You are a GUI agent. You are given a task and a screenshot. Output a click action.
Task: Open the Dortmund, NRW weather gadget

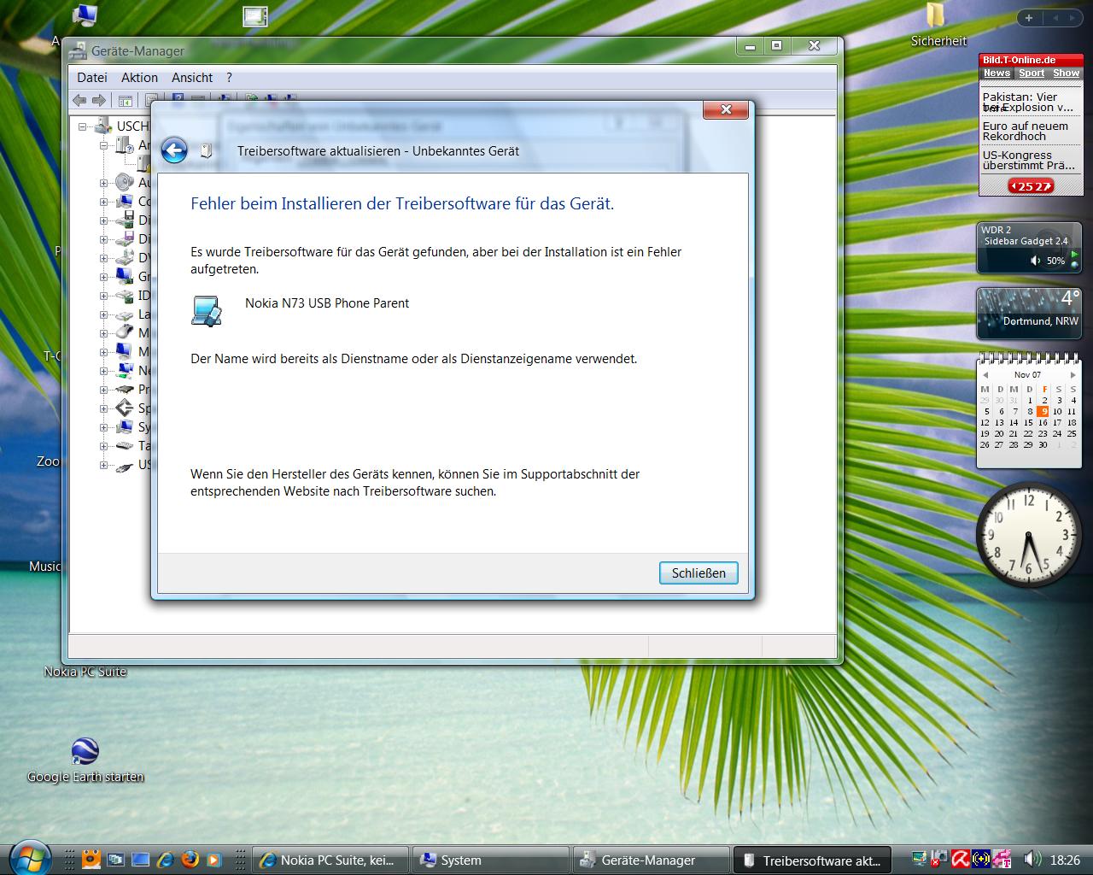pos(1030,313)
